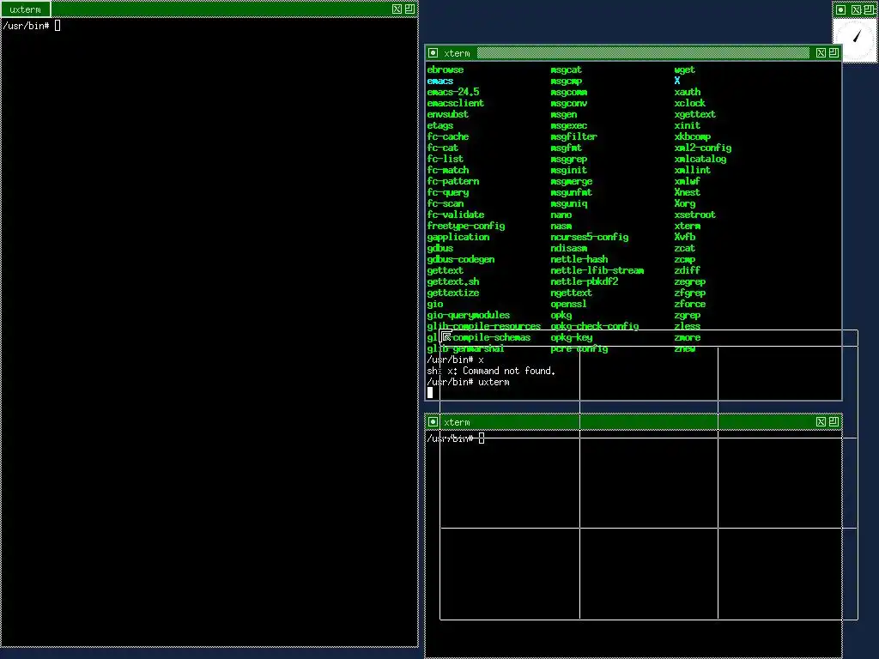Image resolution: width=879 pixels, height=659 pixels.
Task: Click the gio-querymodules entry
Action: [468, 316]
